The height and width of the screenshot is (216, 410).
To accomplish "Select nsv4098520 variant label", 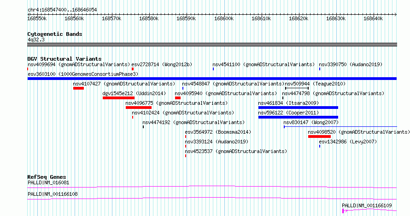I will pos(359,132).
